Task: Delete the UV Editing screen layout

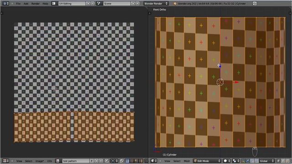Action: click(x=93, y=4)
